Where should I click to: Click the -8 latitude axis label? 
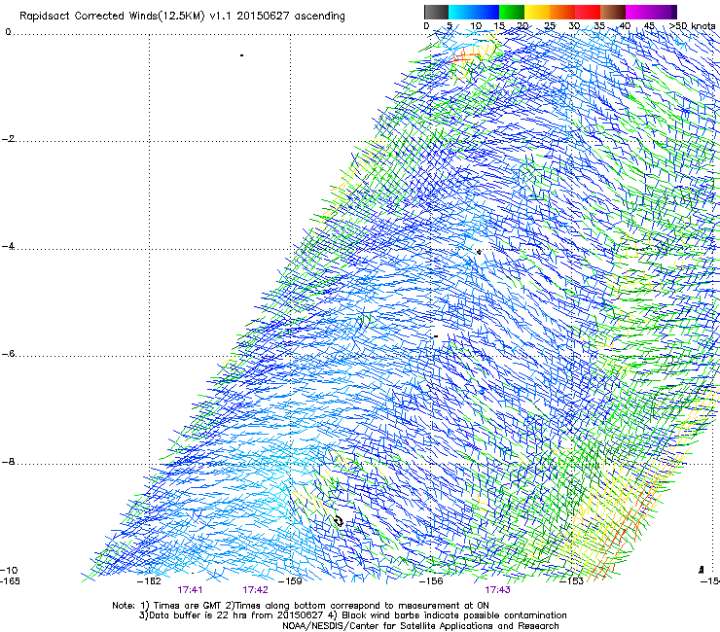coord(8,462)
